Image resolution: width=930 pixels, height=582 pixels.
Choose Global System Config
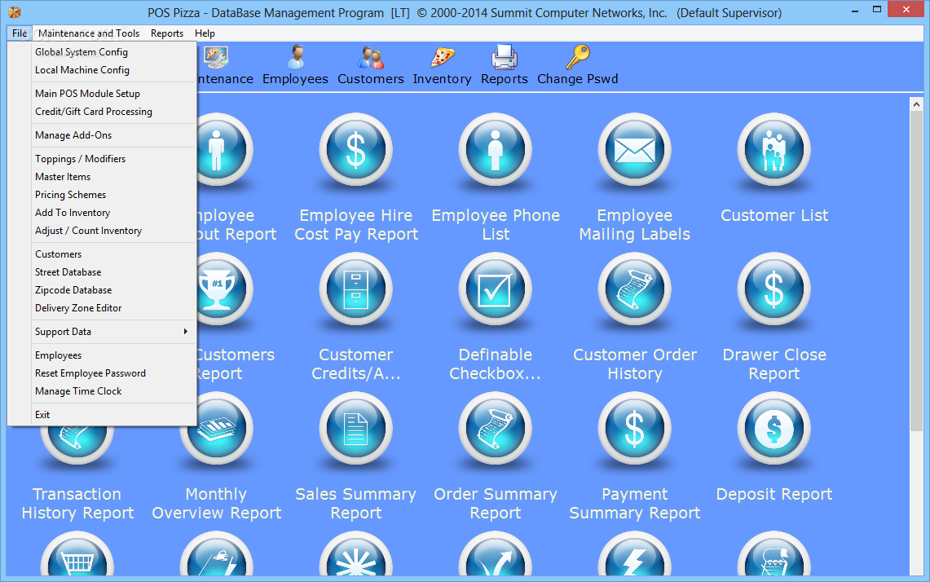click(x=112, y=52)
